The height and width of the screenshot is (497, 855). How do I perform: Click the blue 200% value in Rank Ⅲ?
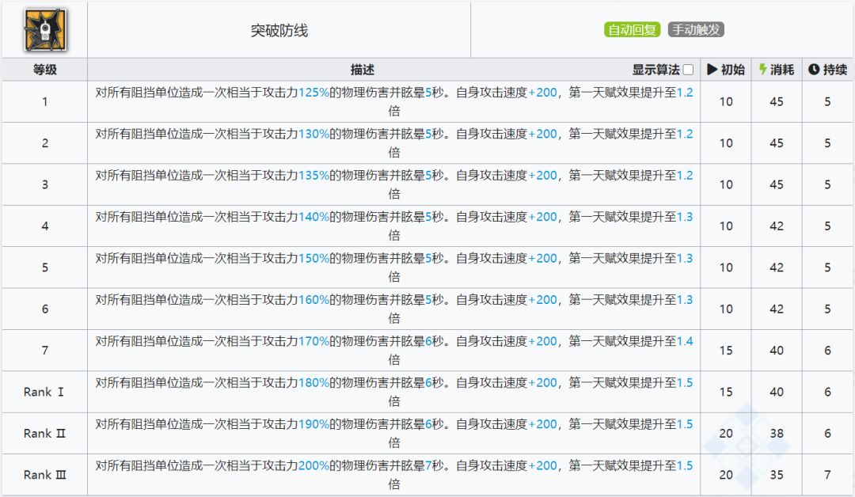[x=313, y=466]
